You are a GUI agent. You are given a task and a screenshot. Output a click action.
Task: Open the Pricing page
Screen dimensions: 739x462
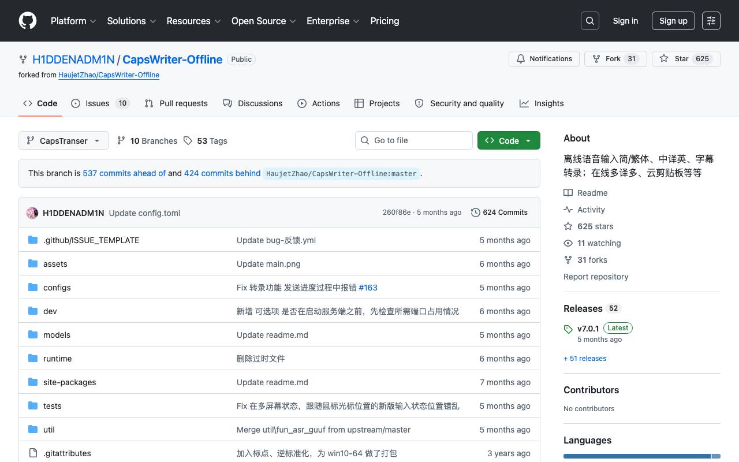click(385, 21)
